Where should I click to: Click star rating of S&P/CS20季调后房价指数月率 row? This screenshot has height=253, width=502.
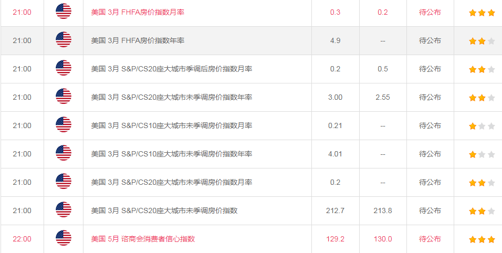coord(482,69)
